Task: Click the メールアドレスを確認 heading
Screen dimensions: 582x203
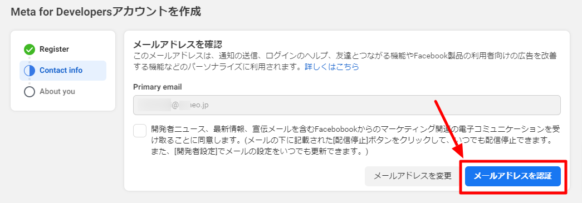Action: tap(178, 45)
